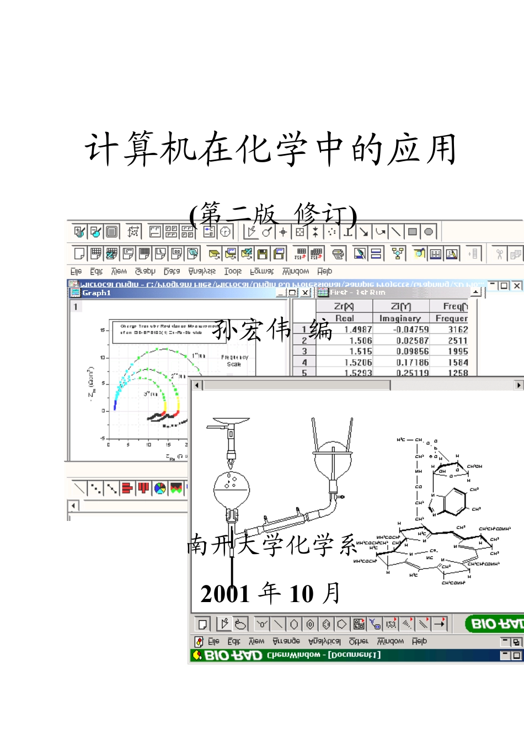Screen dimensions: 524x745
Task: Click right arrow of ChemWindow horizontal scrollbar
Action: 518,385
